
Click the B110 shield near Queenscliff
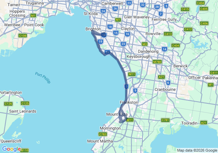pyautogui.click(x=25, y=150)
